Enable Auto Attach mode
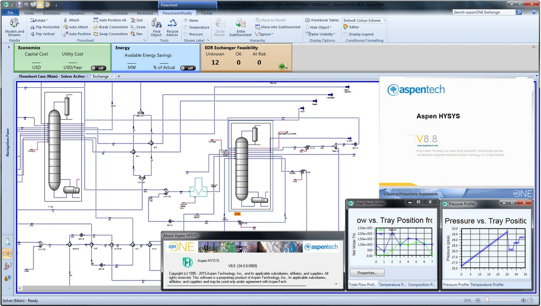 point(75,27)
